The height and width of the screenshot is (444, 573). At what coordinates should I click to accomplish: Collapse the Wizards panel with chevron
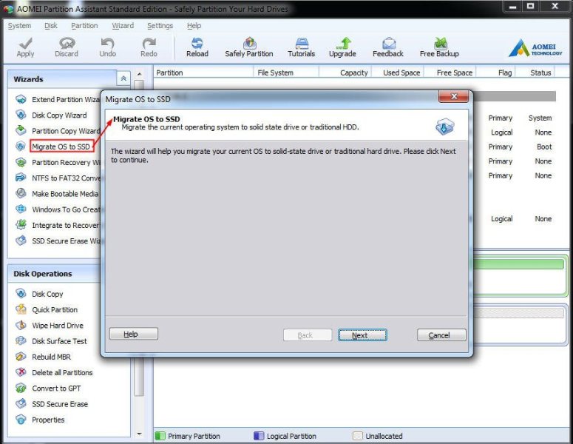point(123,78)
